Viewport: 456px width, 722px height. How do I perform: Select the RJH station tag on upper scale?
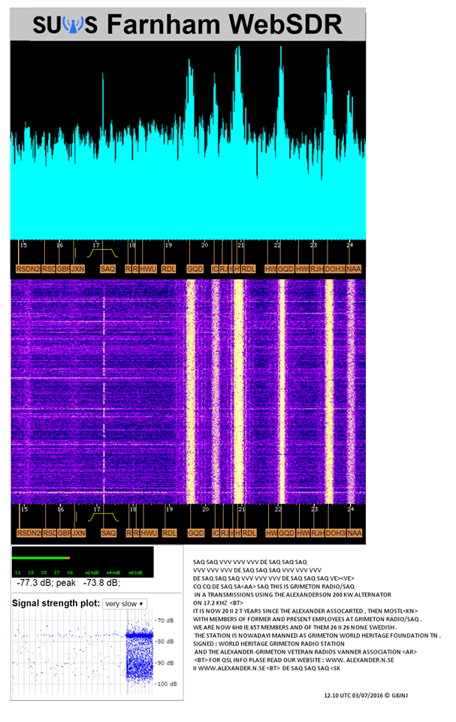[318, 268]
